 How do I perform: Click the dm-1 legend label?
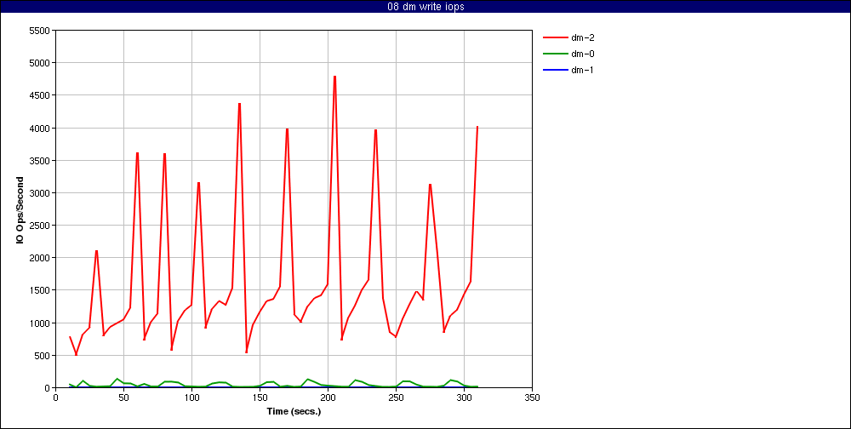point(582,70)
